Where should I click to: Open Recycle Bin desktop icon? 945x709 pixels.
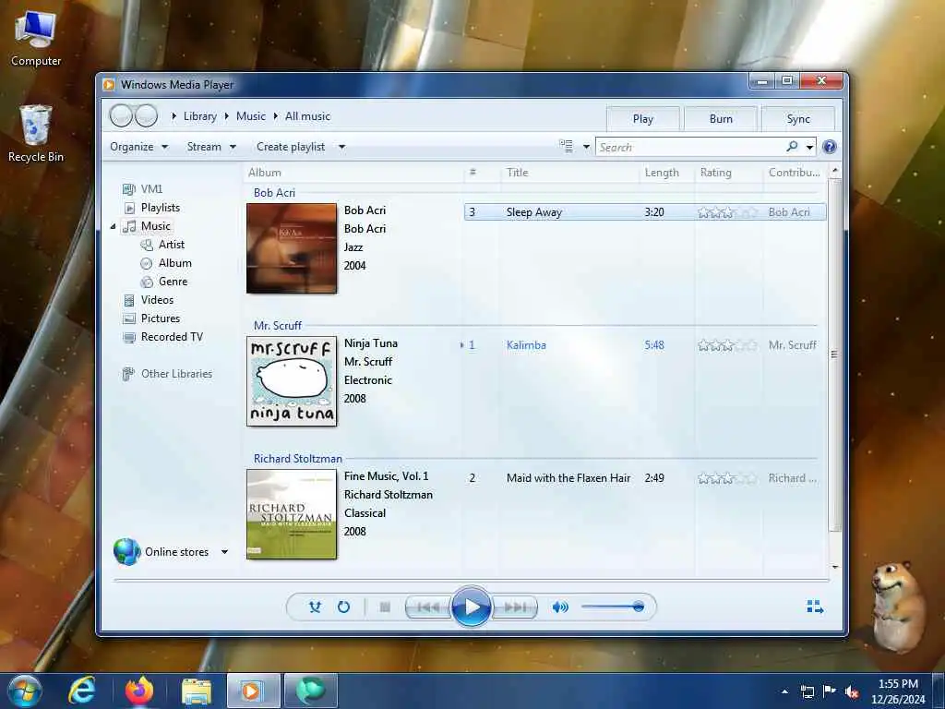[36, 134]
